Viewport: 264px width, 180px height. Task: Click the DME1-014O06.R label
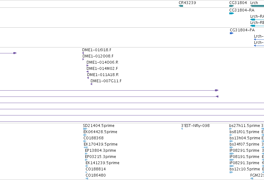point(102,62)
